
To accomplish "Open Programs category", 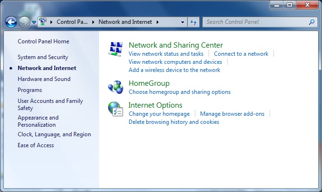I will (x=30, y=90).
